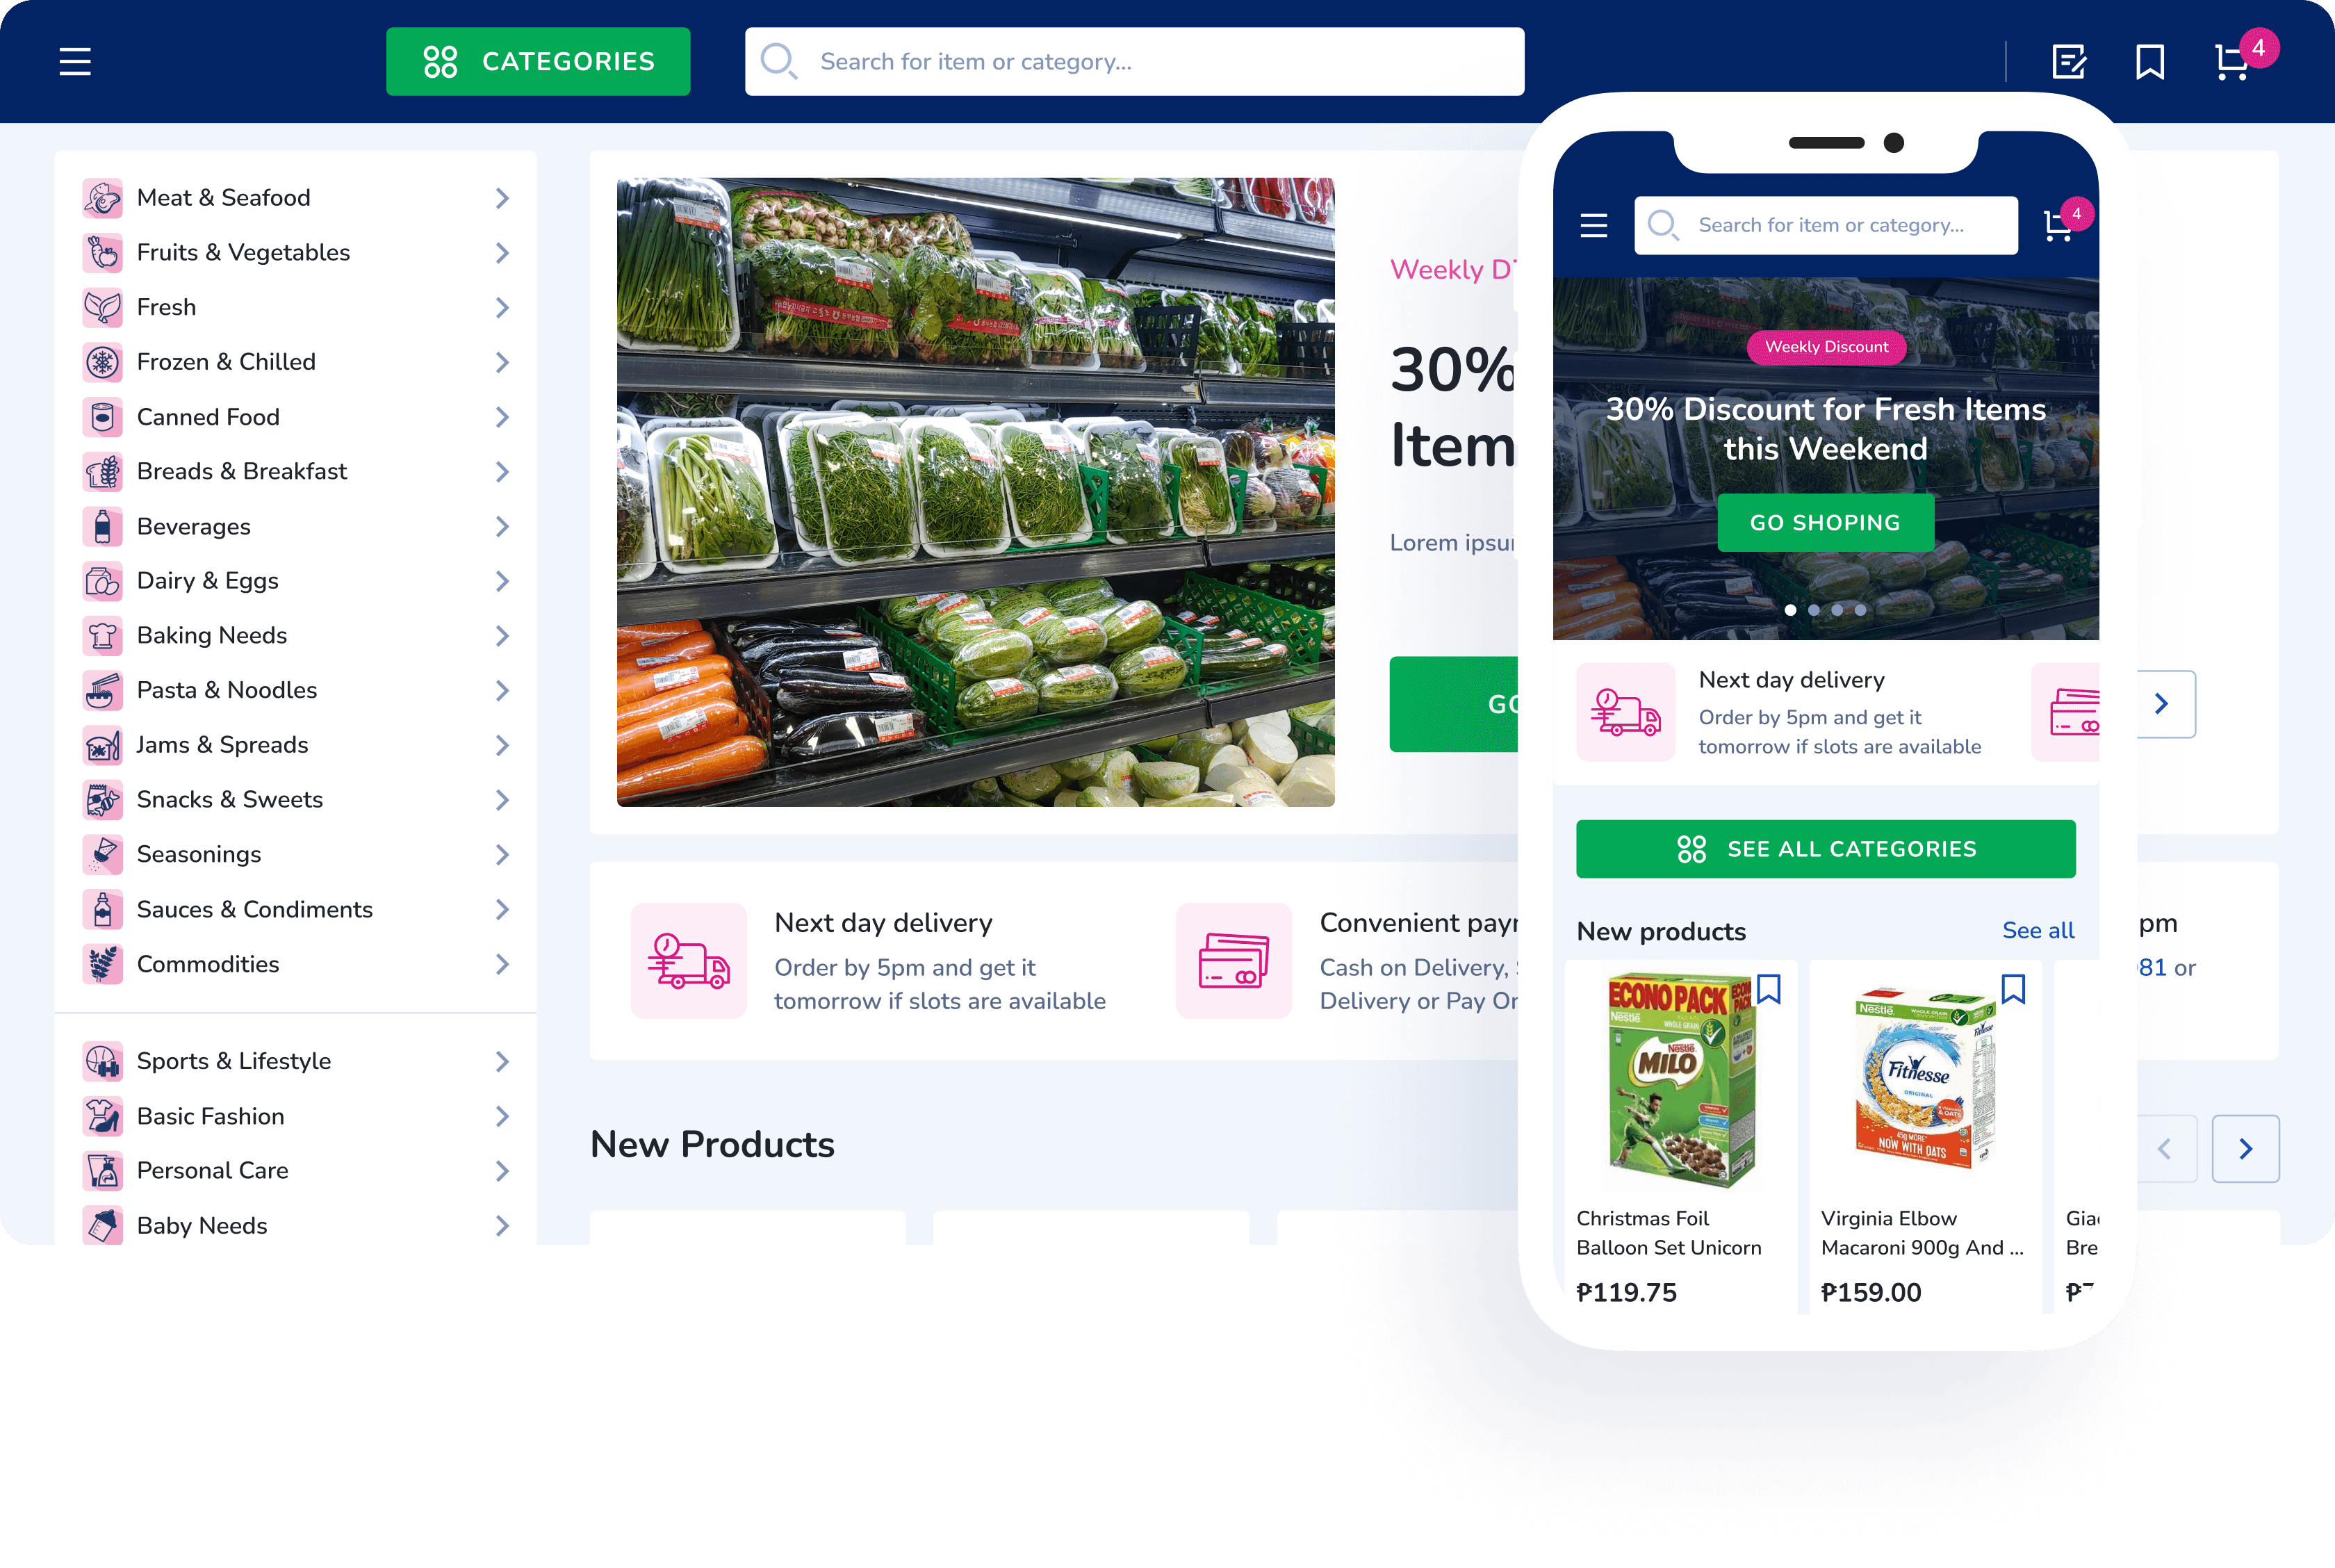The width and height of the screenshot is (2335, 1568).
Task: Click the hamburger menu icon
Action: [x=75, y=61]
